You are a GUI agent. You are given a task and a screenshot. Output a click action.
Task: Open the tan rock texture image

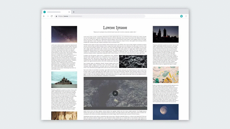(64, 116)
